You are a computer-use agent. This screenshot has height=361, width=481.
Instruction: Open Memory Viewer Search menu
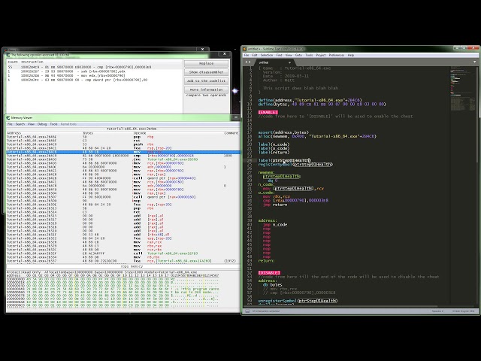pyautogui.click(x=21, y=124)
